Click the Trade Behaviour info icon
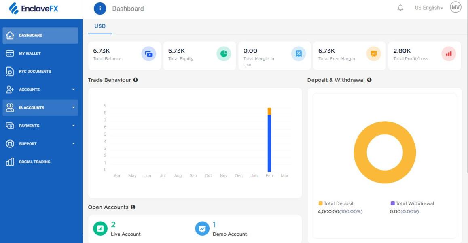Screen dimensions: 468x243 point(136,80)
